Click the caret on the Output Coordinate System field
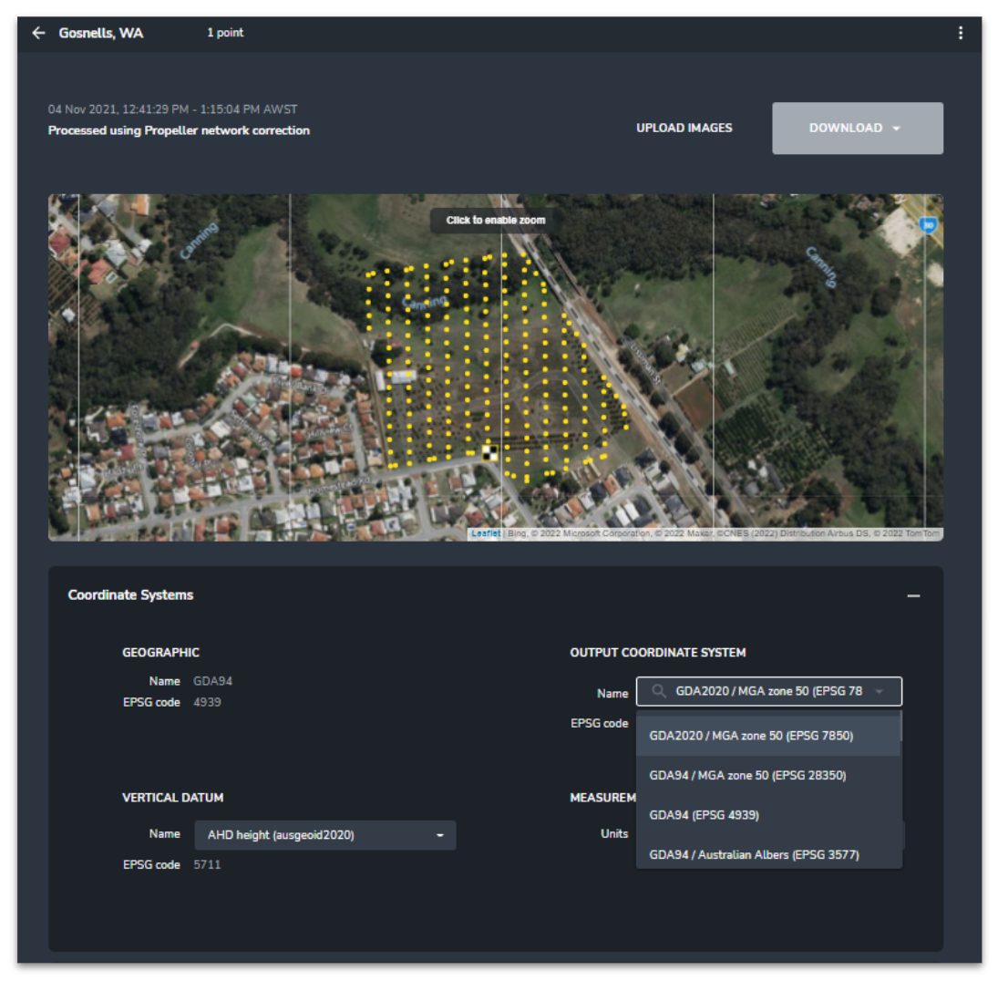Viewport: 998px width, 981px height. [x=880, y=692]
